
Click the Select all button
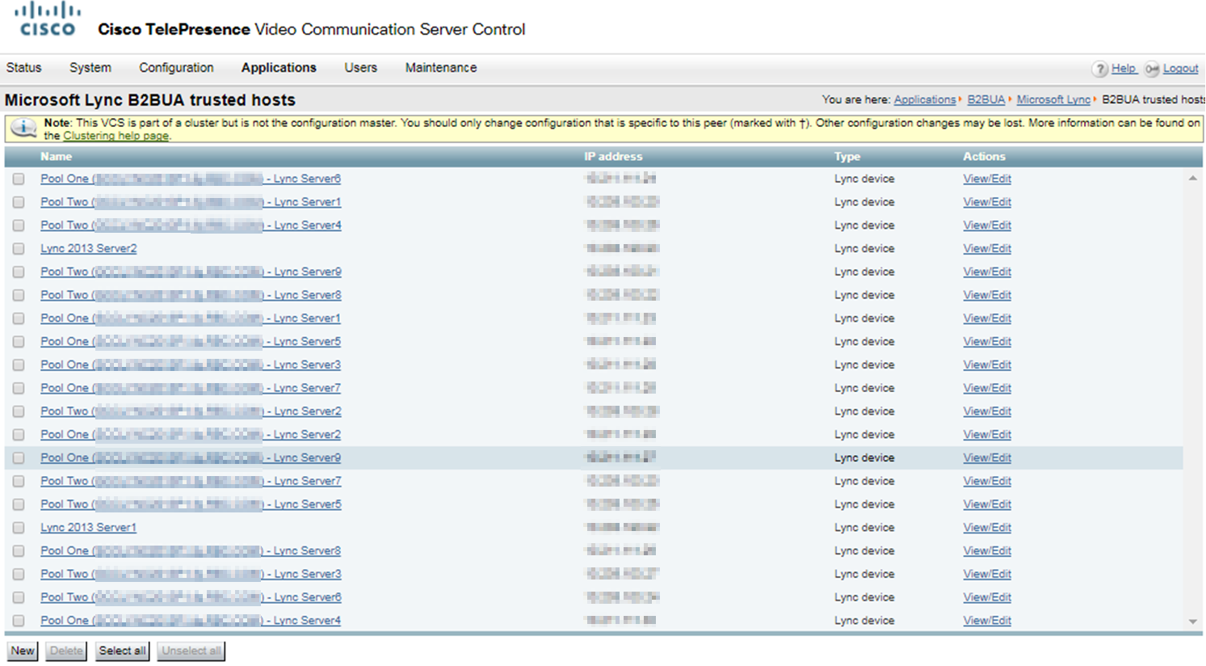122,651
